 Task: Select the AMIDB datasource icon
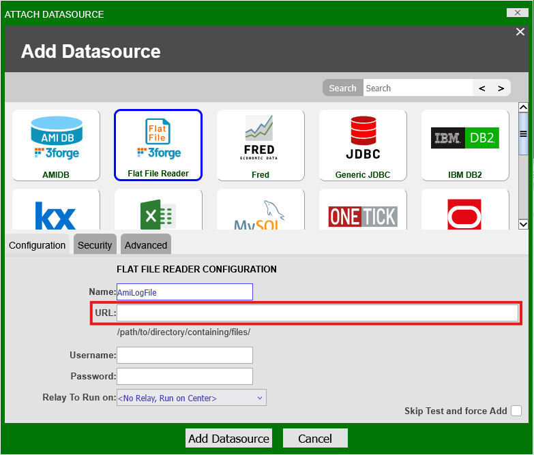(x=56, y=145)
